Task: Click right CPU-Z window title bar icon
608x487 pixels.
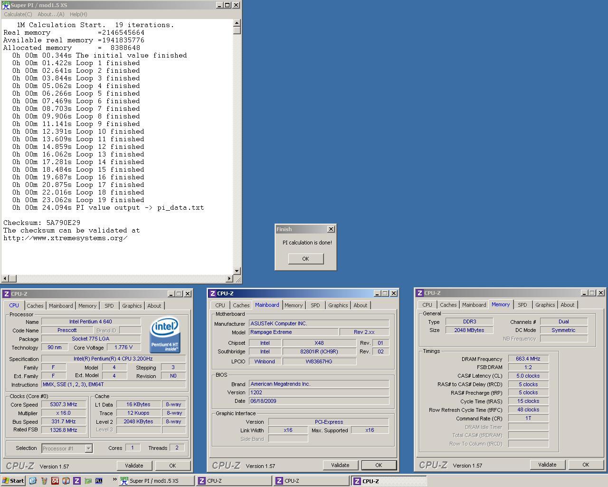Action: click(x=420, y=293)
